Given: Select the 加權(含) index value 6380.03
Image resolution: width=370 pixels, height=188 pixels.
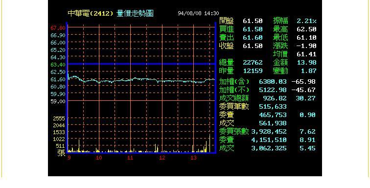Looking at the screenshot, I should 273,82.
